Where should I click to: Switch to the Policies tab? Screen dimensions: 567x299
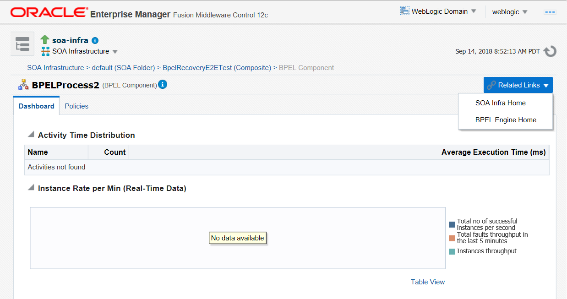click(x=76, y=106)
